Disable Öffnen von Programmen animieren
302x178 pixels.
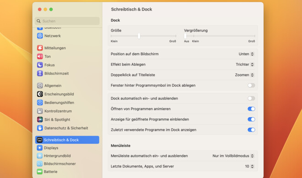tap(251, 109)
